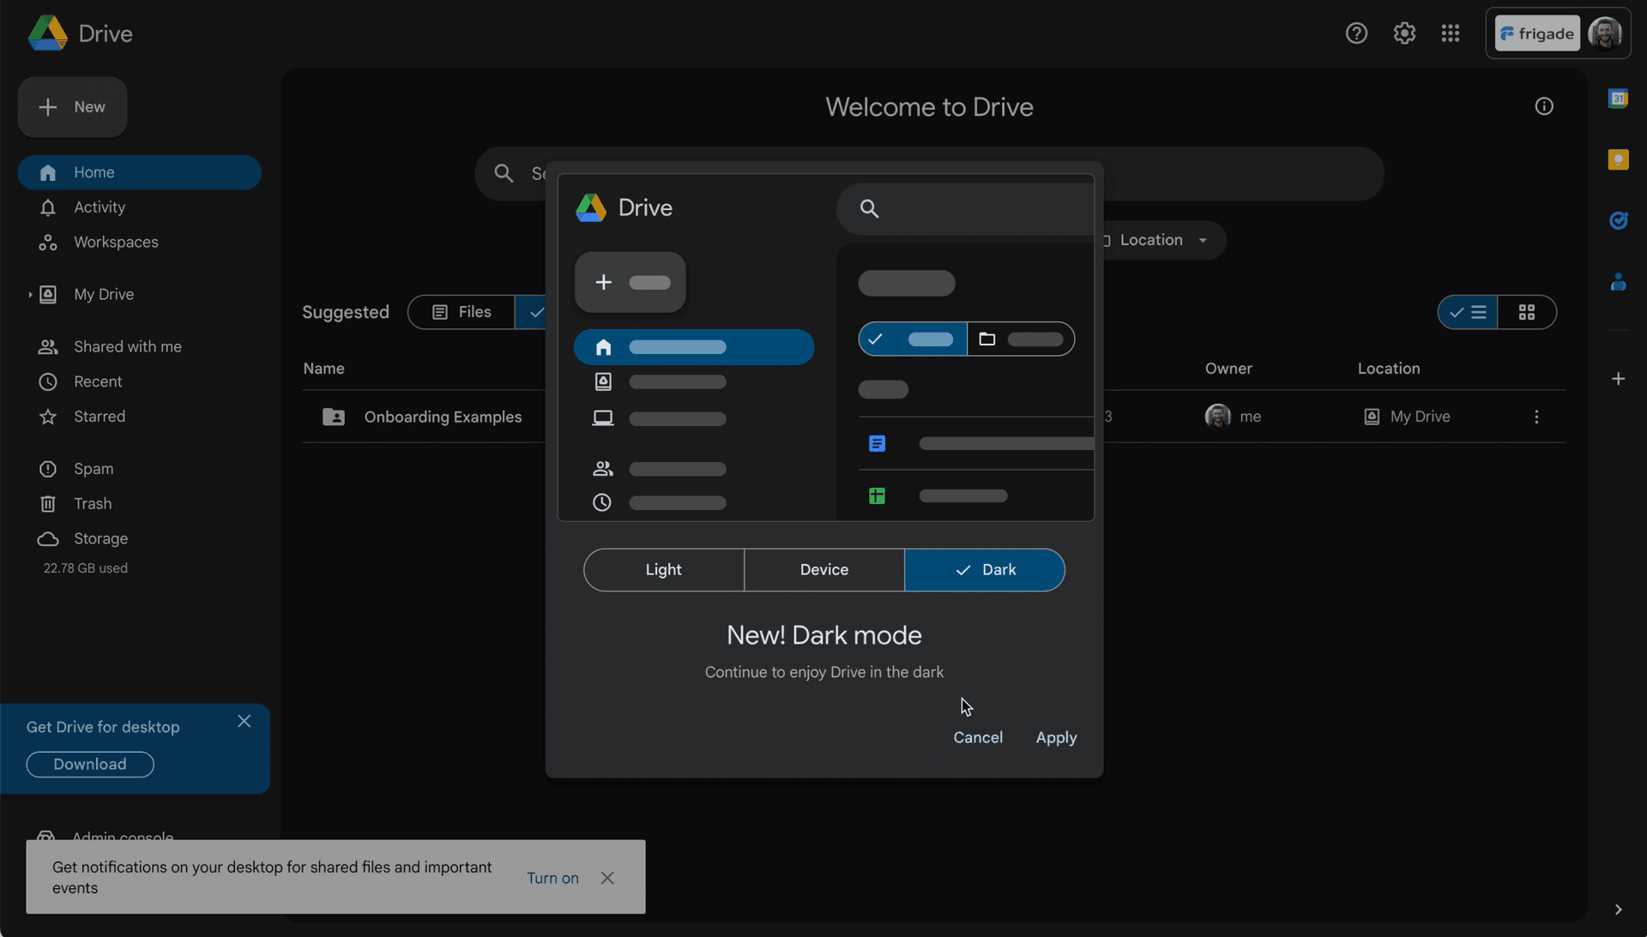1647x937 pixels.
Task: Click the Files filter toggle
Action: 462,312
